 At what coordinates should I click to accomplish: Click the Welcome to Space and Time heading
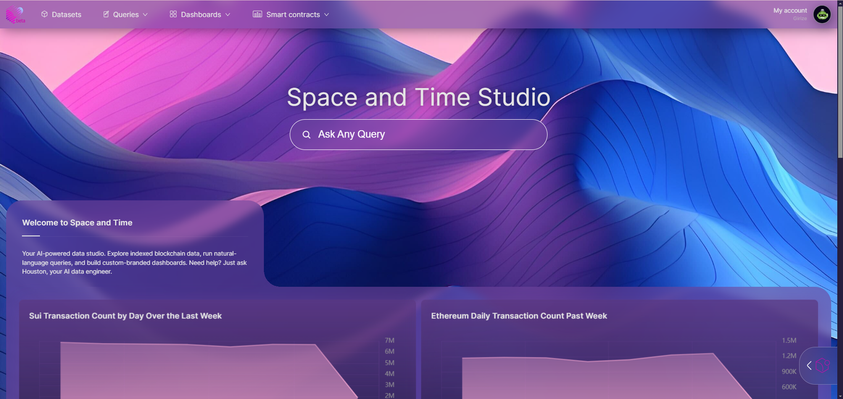77,223
